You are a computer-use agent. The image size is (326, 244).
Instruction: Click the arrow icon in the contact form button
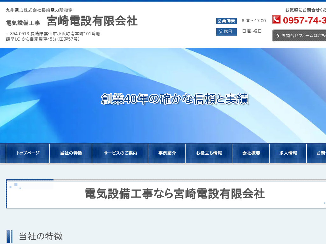click(x=278, y=36)
